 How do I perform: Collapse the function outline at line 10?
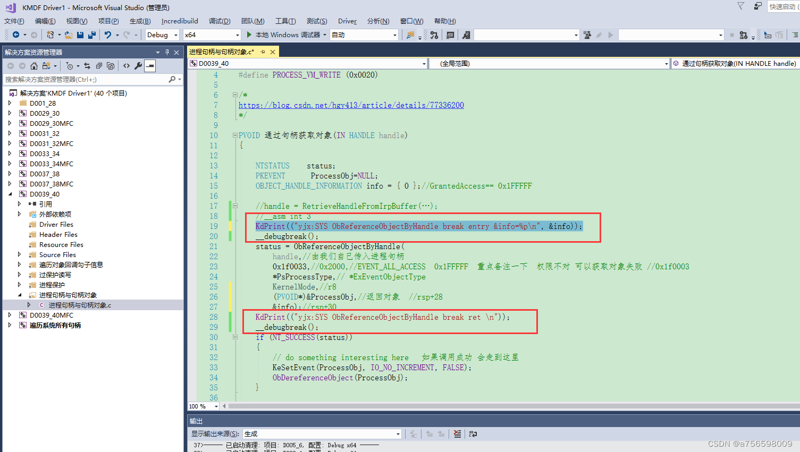pos(235,135)
